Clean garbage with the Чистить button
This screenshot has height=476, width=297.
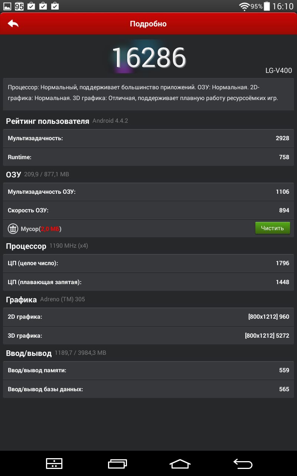pos(272,228)
